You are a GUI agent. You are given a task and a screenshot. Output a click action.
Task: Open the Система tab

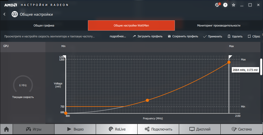pos(242,129)
